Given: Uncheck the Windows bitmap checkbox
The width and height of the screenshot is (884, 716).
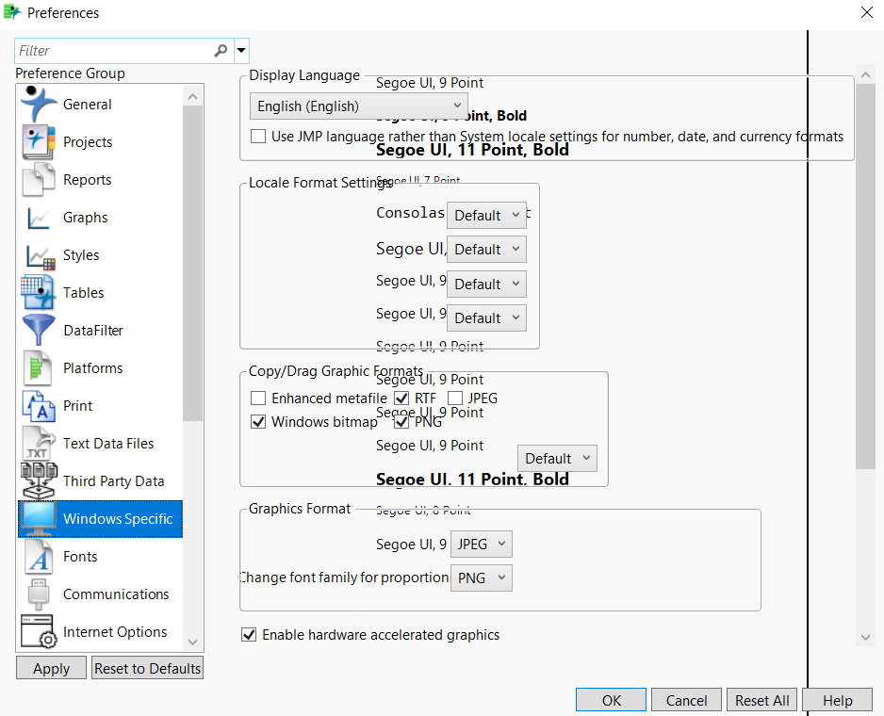Looking at the screenshot, I should tap(258, 422).
